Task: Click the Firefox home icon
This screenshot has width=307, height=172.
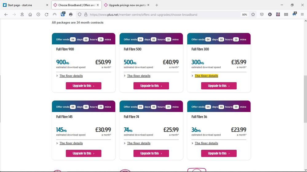Action: [x=30, y=14]
